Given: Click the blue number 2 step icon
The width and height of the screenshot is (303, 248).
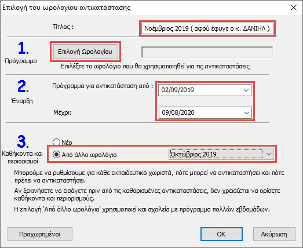Looking at the screenshot, I should pos(23,86).
